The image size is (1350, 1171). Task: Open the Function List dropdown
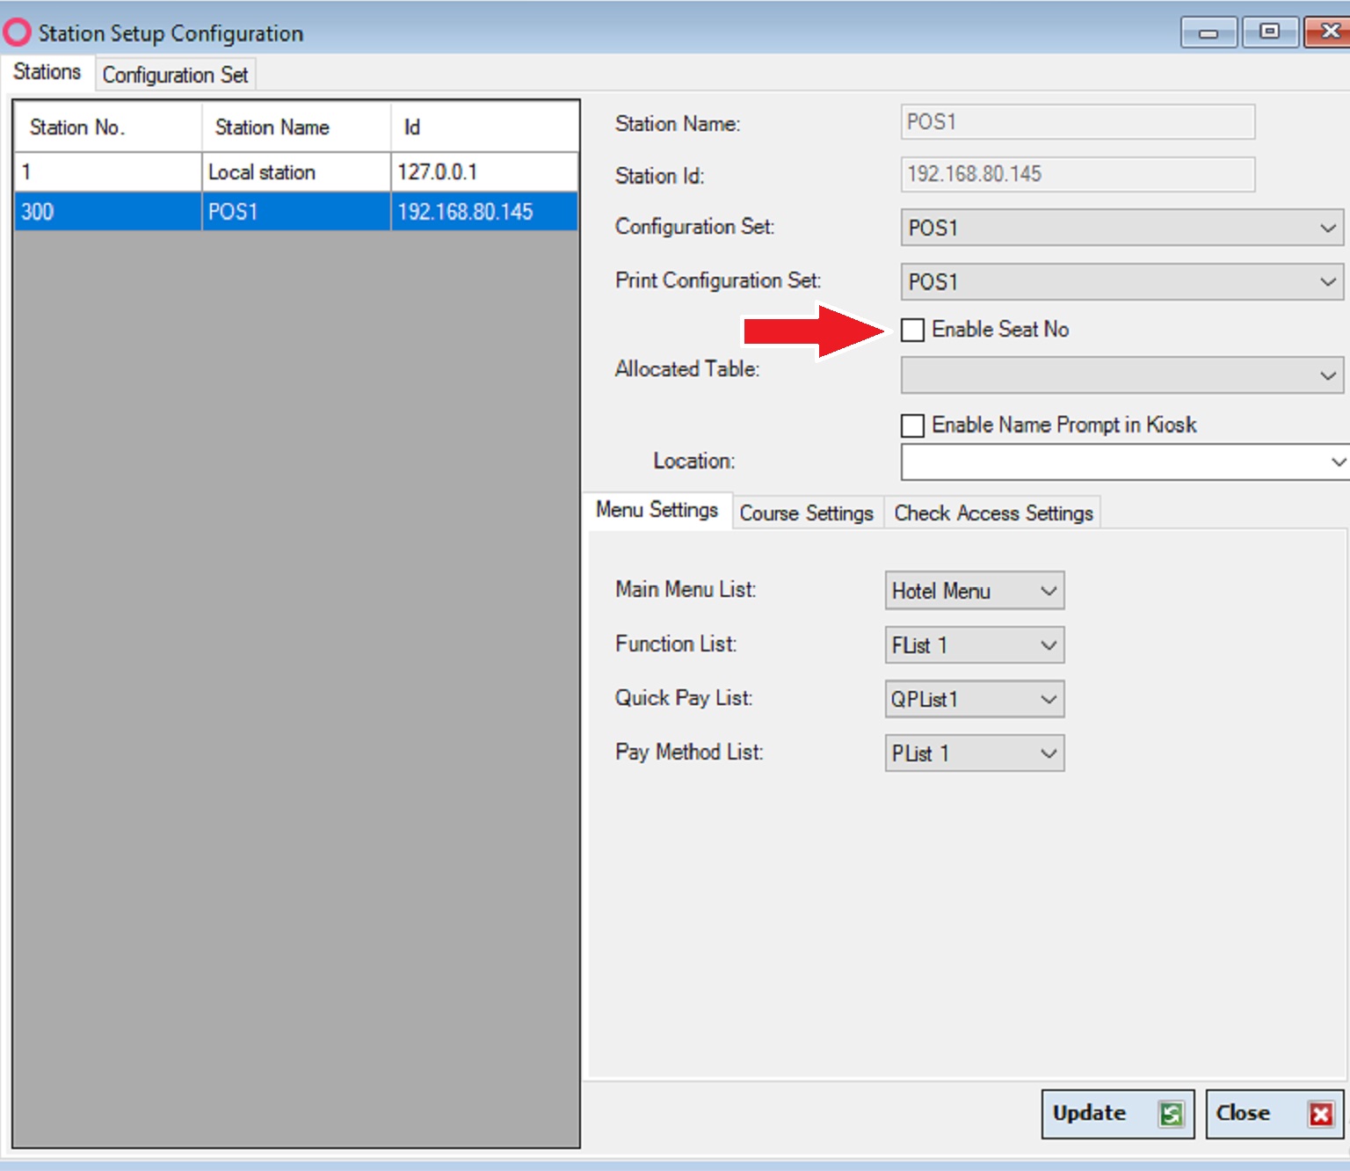click(1049, 645)
